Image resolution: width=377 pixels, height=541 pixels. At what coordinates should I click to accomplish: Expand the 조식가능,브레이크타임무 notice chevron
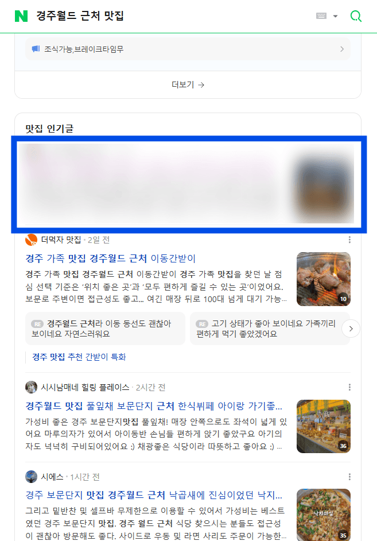(x=342, y=49)
